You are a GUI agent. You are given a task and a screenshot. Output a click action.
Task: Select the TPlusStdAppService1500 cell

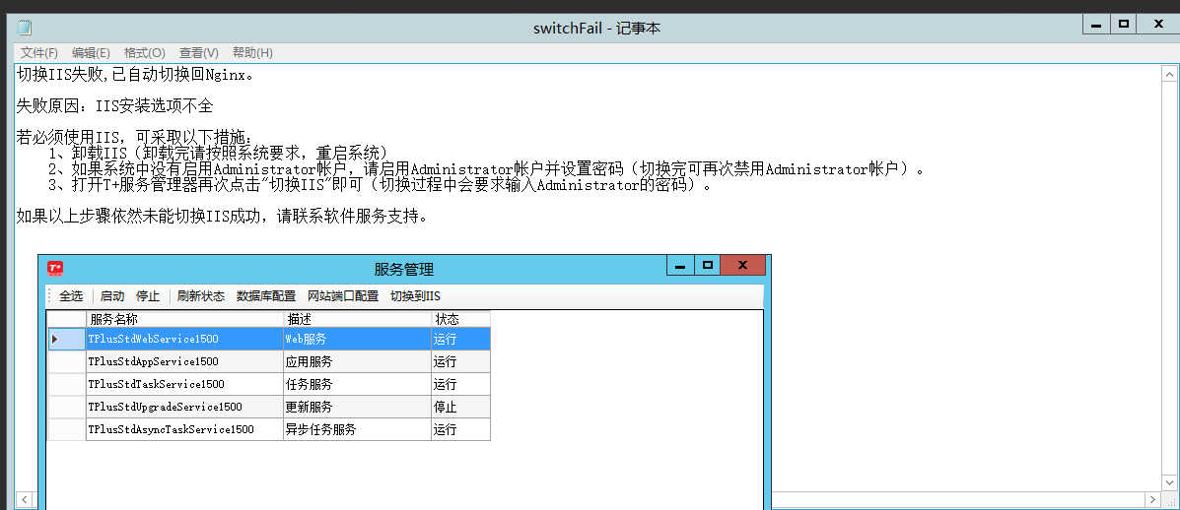coord(185,361)
